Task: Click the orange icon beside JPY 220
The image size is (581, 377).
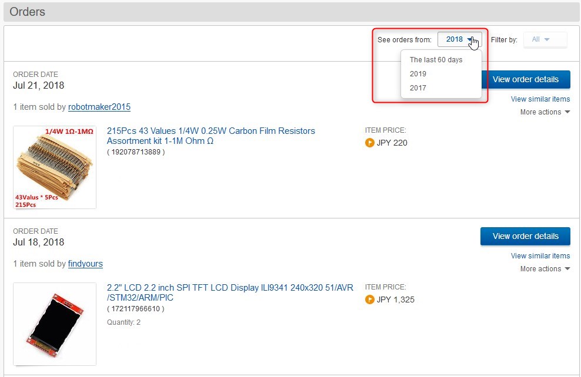Action: [x=369, y=143]
